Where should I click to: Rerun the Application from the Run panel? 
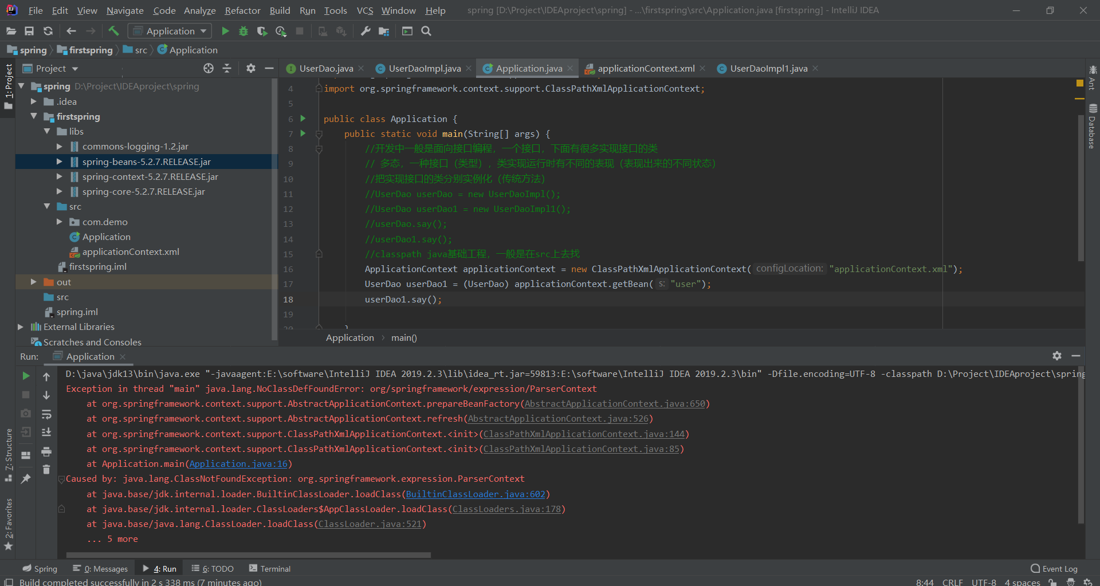[26, 376]
